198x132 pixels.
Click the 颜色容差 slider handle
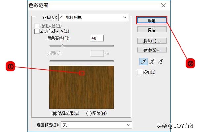pos(62,46)
